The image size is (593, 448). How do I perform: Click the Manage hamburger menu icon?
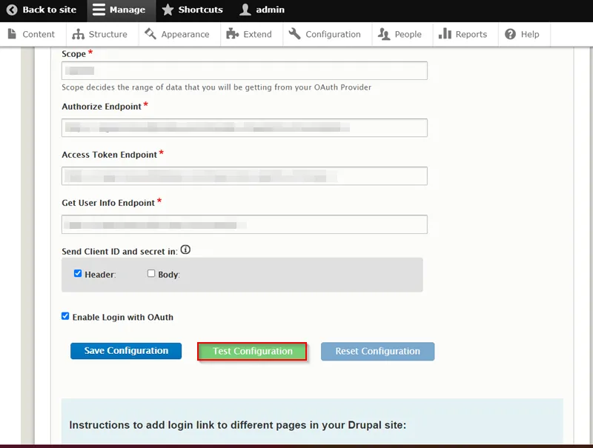tap(99, 10)
